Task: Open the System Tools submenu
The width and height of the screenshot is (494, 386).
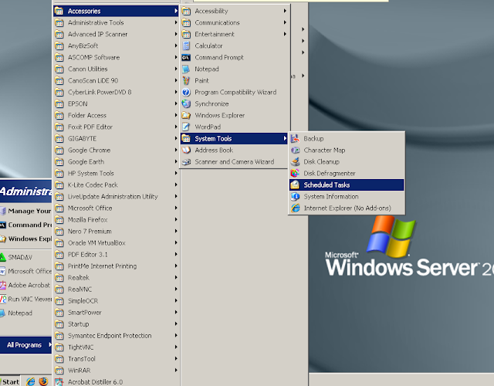Action: pyautogui.click(x=234, y=139)
